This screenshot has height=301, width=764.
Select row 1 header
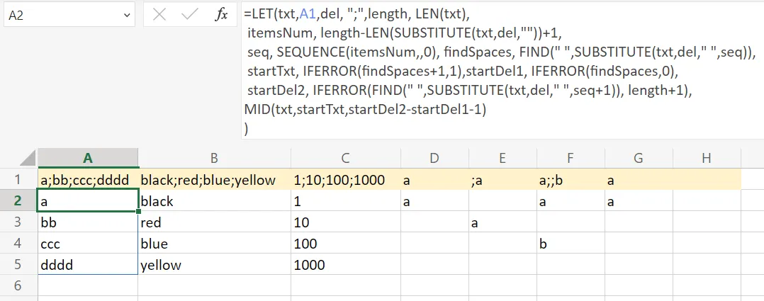[x=18, y=180]
